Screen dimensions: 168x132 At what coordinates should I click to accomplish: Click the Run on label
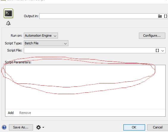[x=16, y=36]
